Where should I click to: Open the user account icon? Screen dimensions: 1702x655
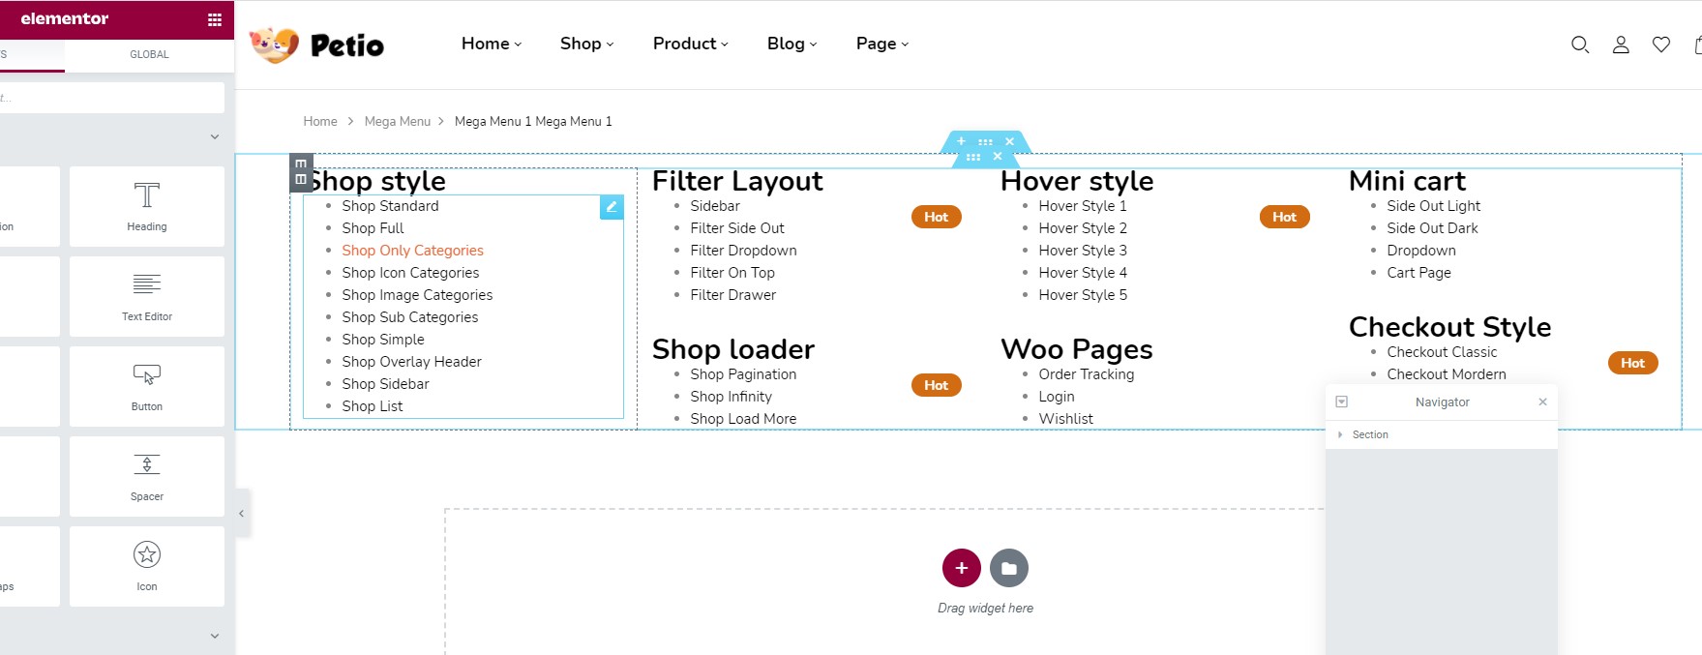[x=1621, y=45]
